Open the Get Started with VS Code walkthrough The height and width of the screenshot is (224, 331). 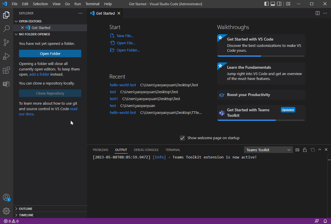point(261,45)
